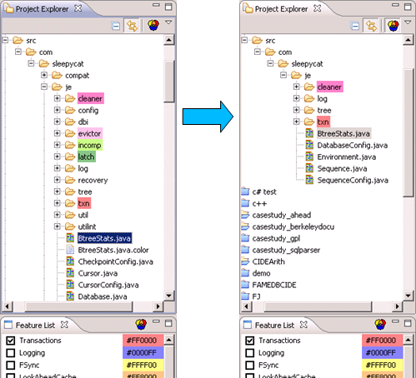Viewport: 416px width, 378px height.
Task: Select CheckpointConfig.java in left tree
Action: 115,261
